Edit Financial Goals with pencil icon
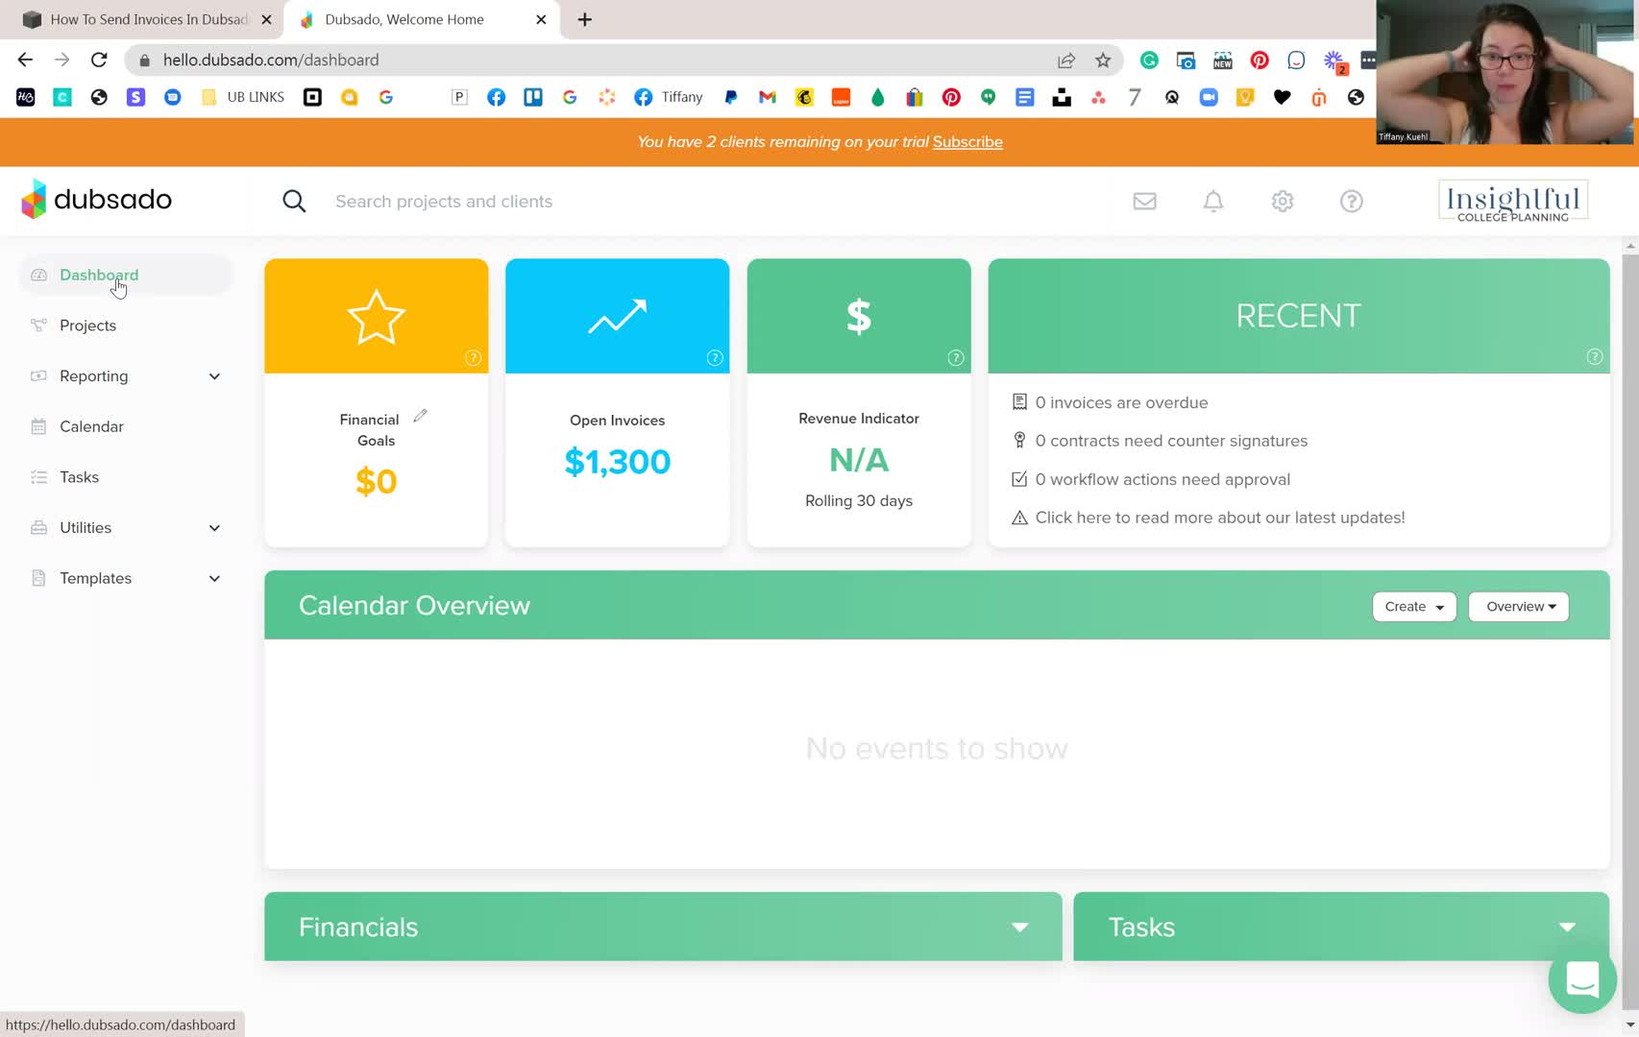Screen dimensions: 1639x1037 coord(420,416)
